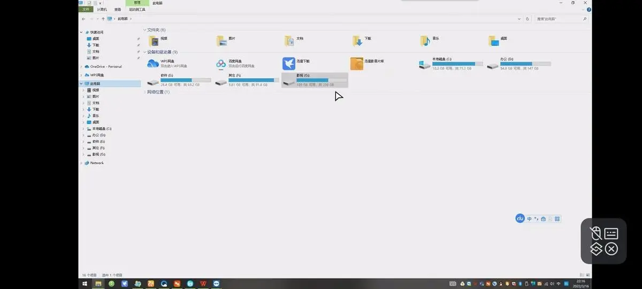
Task: Open the 计算机 ribbon tab
Action: click(x=102, y=9)
